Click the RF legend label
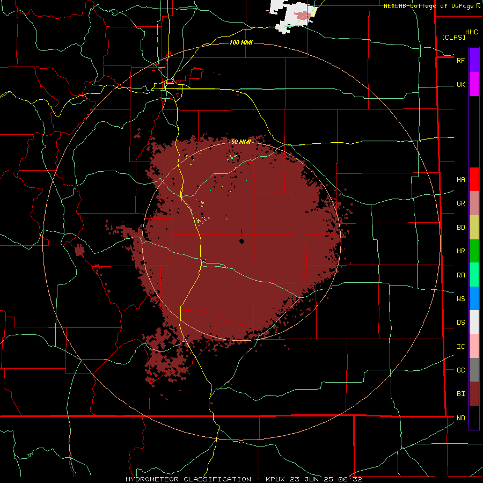Viewport: 483px width, 483px height. click(x=460, y=60)
